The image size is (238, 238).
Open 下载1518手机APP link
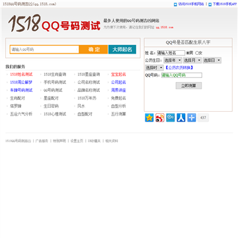point(225,4)
